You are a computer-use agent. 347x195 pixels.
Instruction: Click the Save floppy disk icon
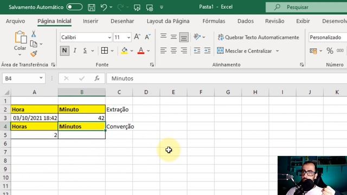tap(92, 7)
